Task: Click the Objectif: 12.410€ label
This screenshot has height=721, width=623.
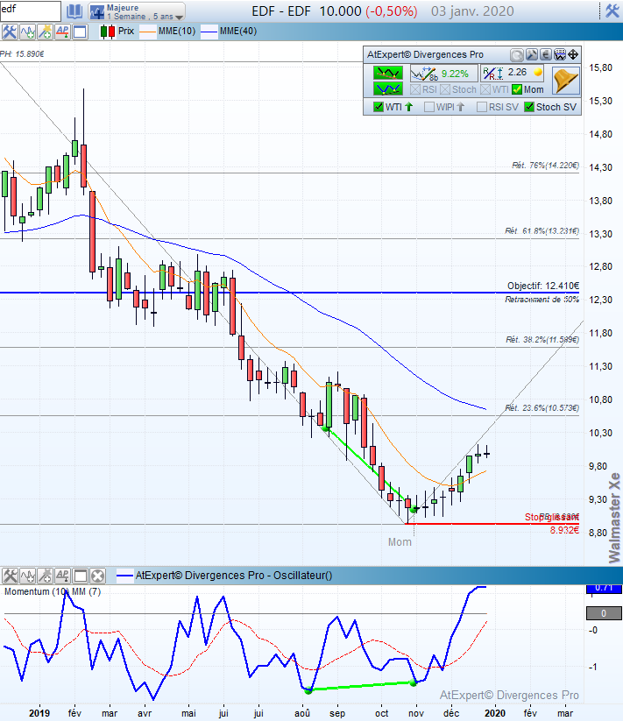Action: (543, 286)
